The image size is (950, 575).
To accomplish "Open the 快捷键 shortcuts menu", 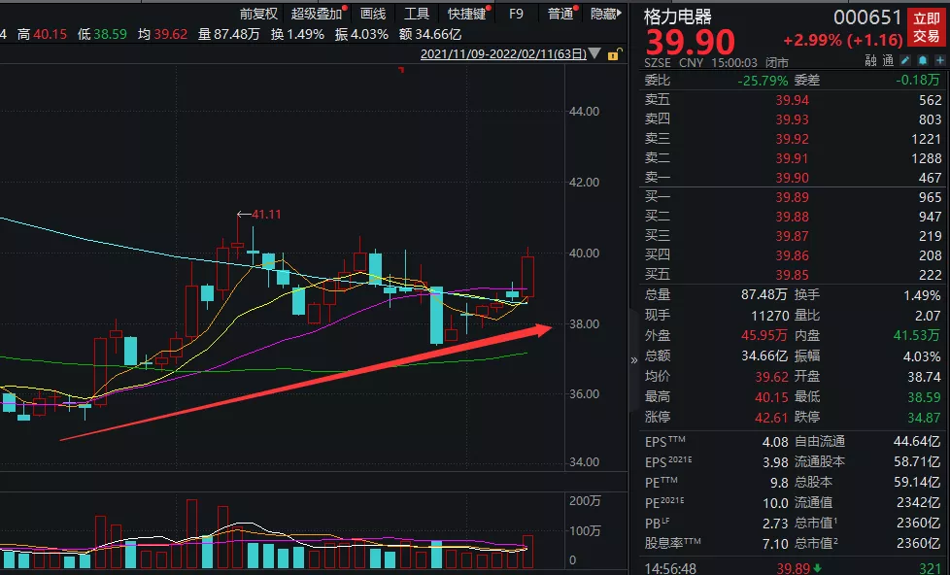I will click(x=468, y=14).
